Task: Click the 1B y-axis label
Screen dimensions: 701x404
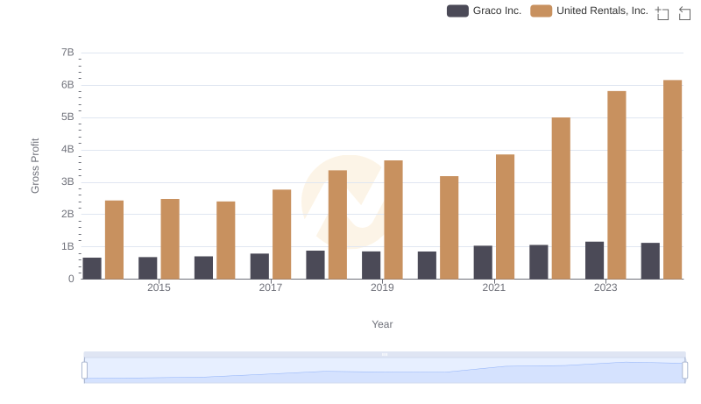Action: point(67,246)
